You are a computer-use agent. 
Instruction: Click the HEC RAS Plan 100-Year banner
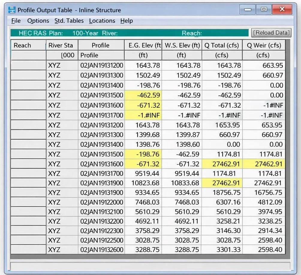click(x=130, y=33)
